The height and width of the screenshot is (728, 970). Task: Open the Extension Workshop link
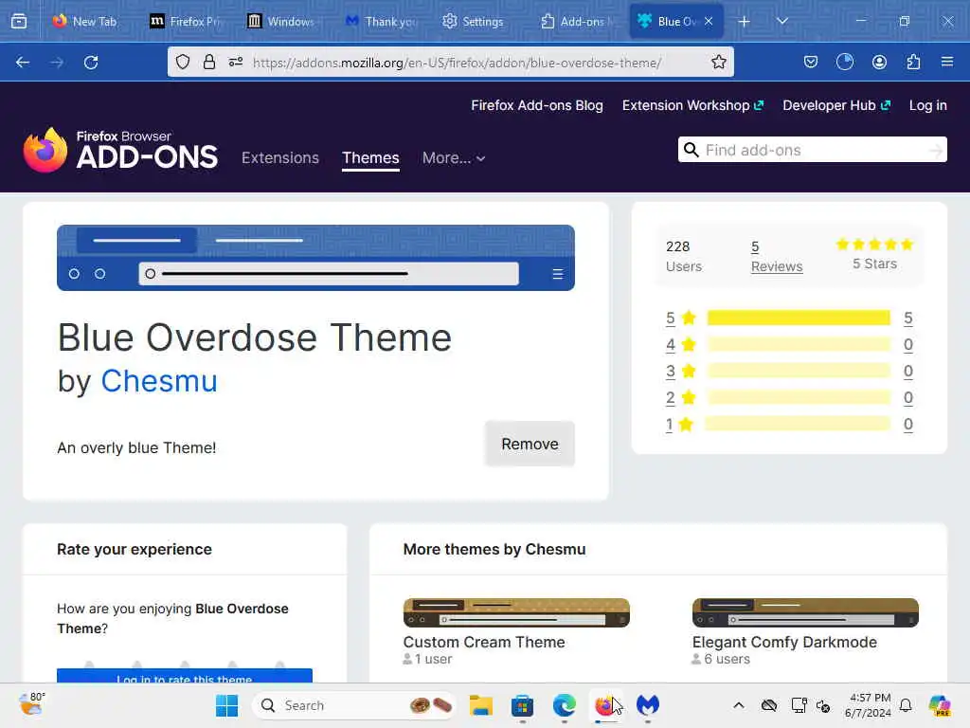tap(692, 105)
